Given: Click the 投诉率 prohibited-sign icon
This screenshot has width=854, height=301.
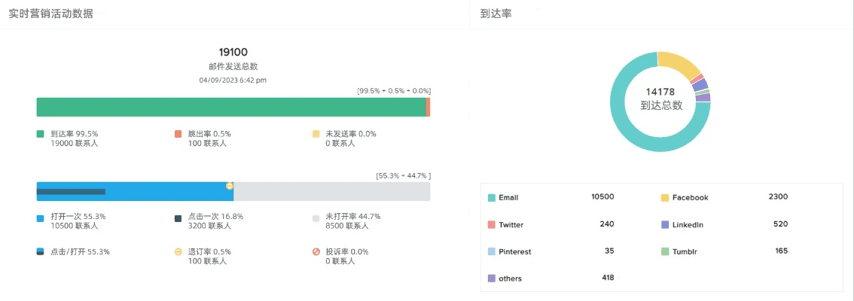Looking at the screenshot, I should (316, 251).
